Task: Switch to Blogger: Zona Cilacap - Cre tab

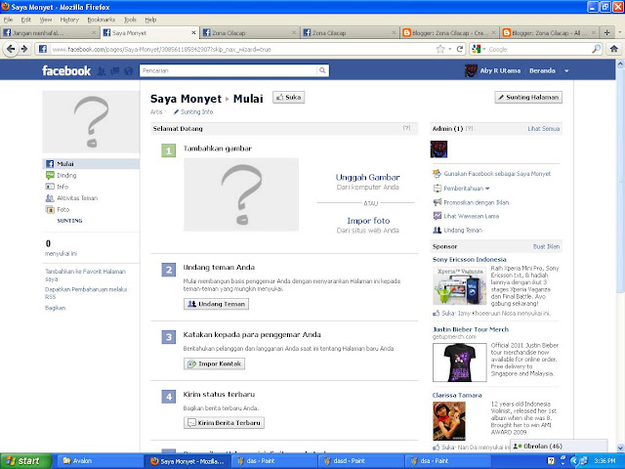Action: 449,32
